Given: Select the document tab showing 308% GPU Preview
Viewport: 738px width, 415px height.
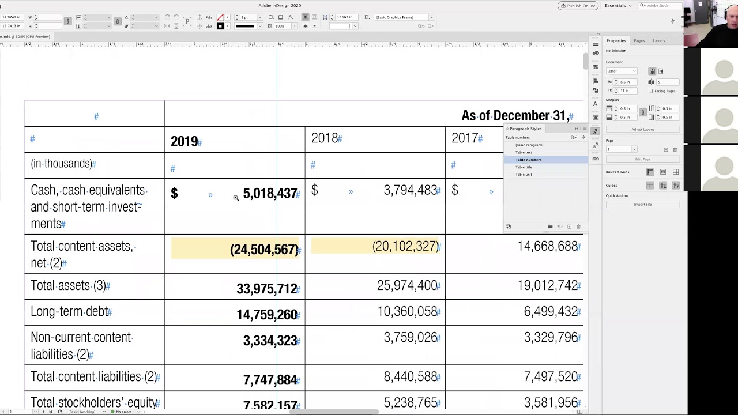Looking at the screenshot, I should [x=25, y=36].
